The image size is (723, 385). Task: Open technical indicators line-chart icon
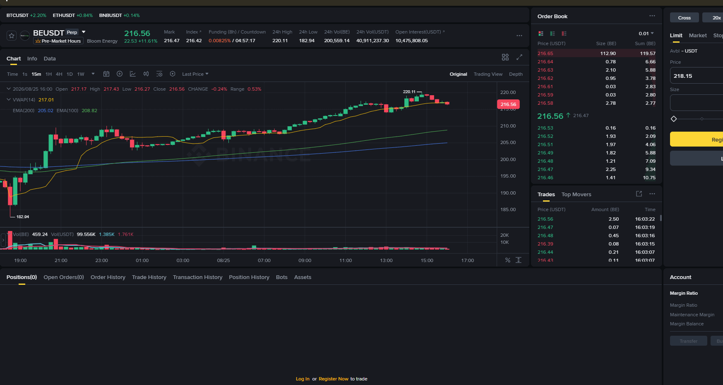click(x=133, y=74)
